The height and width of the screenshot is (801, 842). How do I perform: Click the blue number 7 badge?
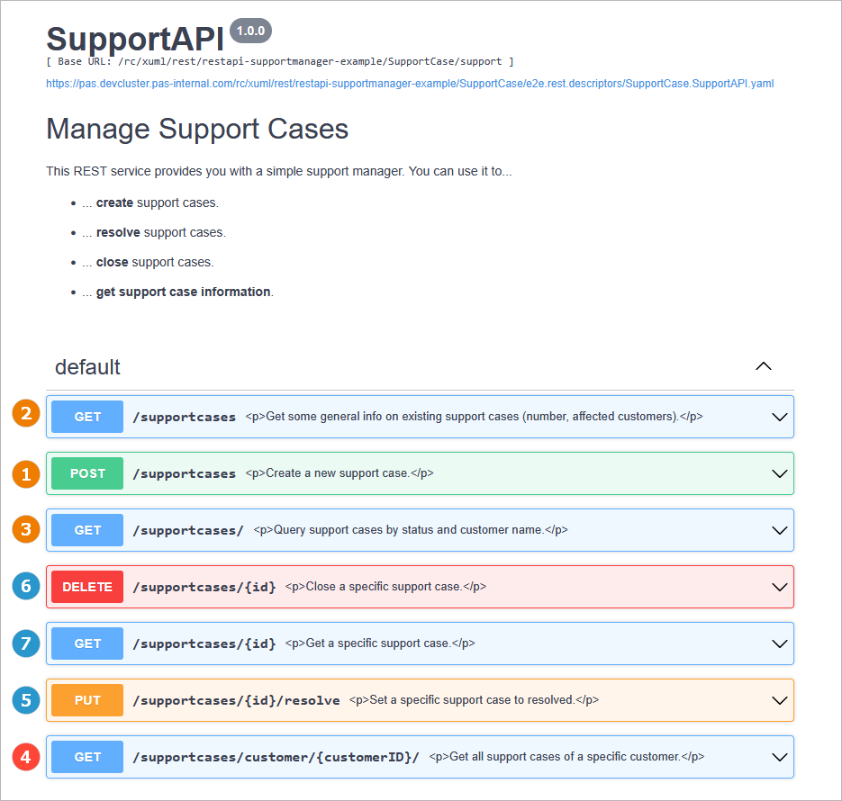26,643
